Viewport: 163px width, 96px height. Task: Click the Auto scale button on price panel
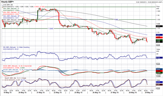[x=158, y=45]
